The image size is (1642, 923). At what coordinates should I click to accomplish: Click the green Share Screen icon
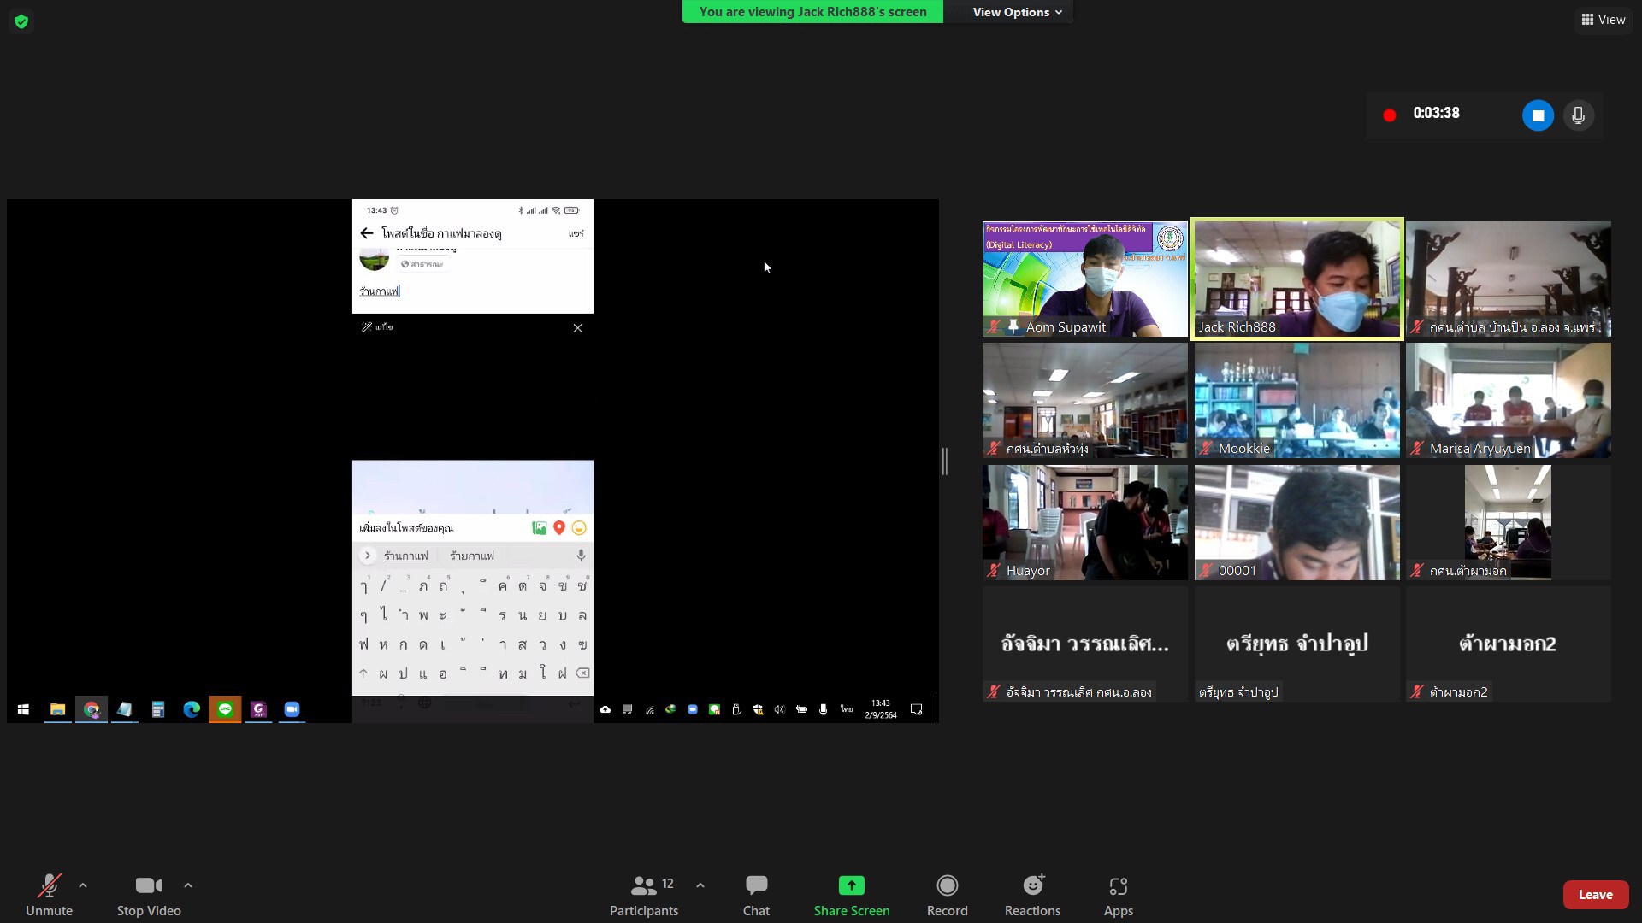[851, 886]
